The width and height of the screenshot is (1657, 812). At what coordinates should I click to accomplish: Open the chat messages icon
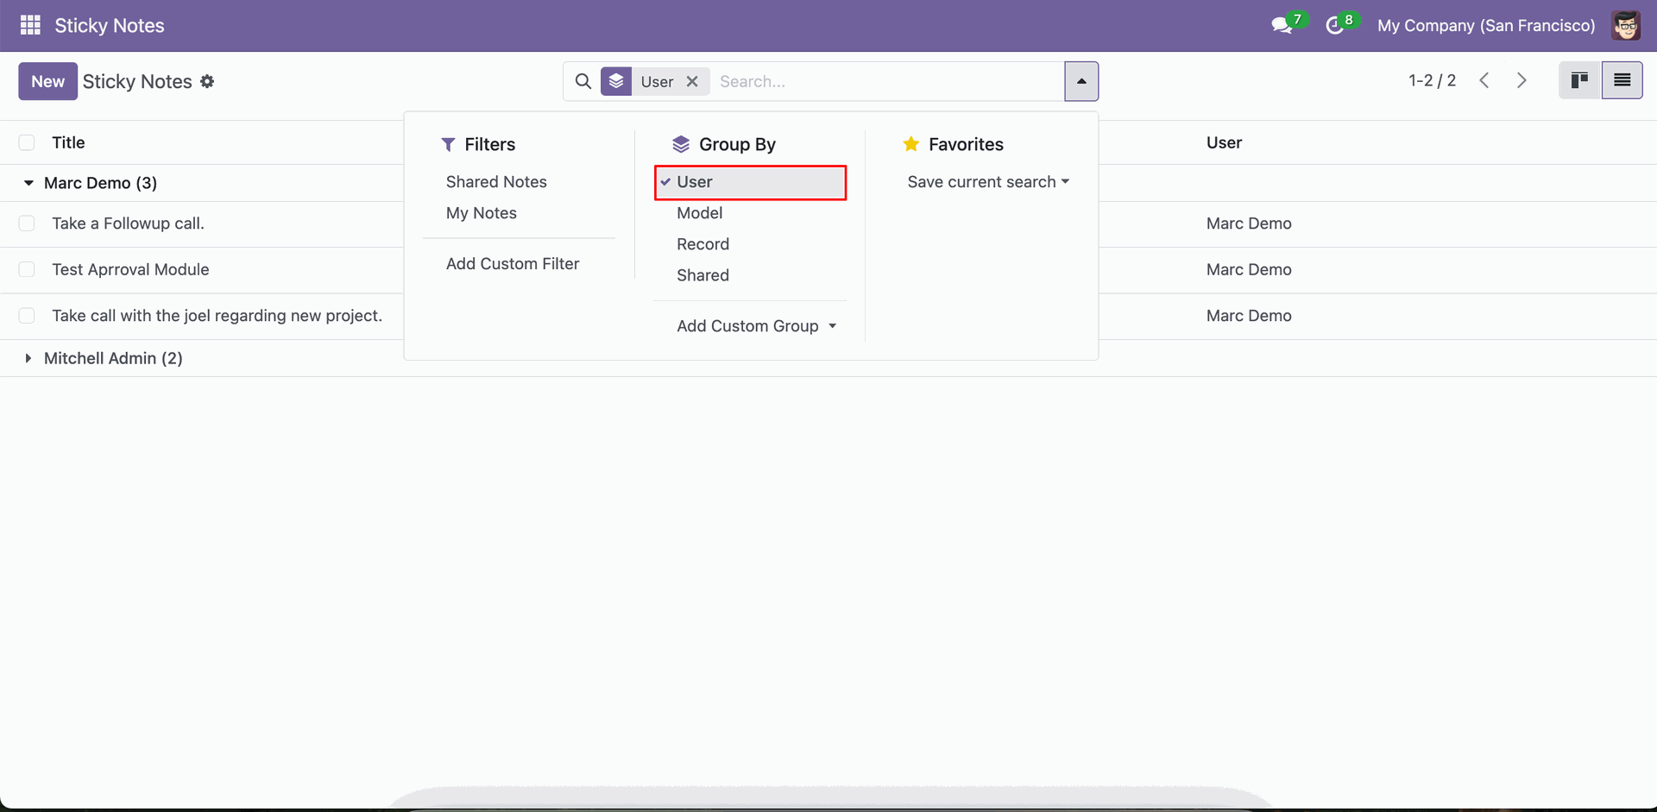[1282, 26]
